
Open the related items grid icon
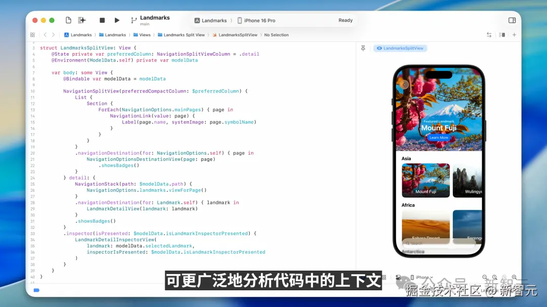point(32,35)
